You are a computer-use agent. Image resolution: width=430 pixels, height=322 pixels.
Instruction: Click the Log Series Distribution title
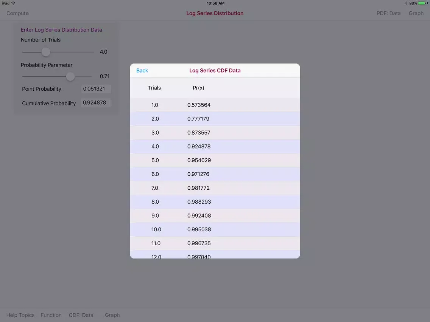[x=215, y=13]
